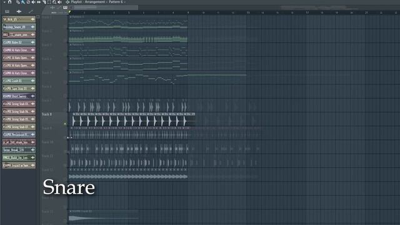Click audio icon on String Stab 03 item
The width and height of the screenshot is (400, 225).
coord(32,104)
